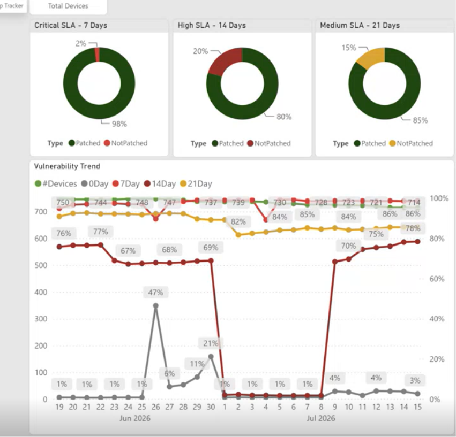
Task: Click the 47% 0Day peak data point
Action: [155, 306]
